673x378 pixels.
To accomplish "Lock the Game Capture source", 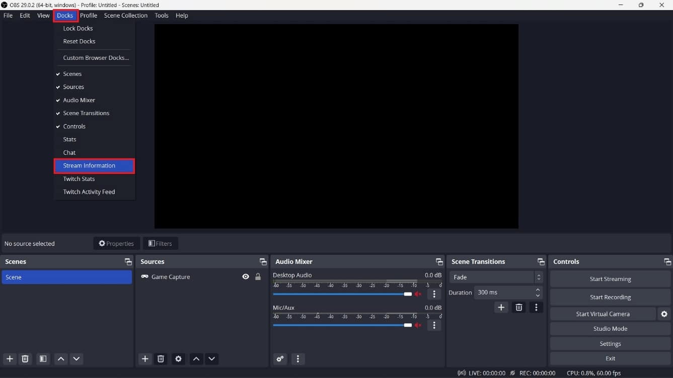I will coord(258,276).
